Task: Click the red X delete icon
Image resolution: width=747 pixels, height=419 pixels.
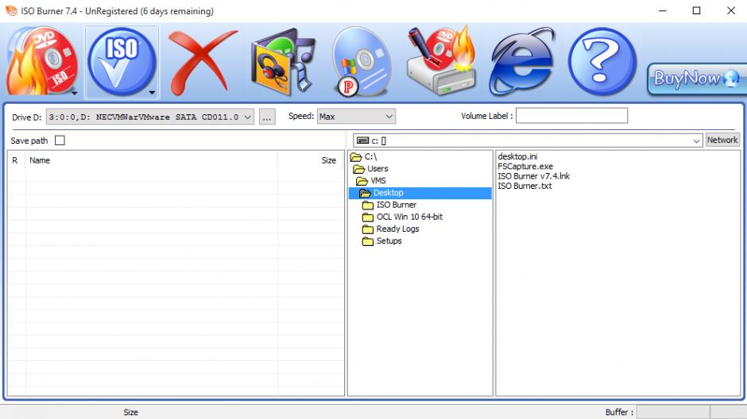Action: [202, 62]
